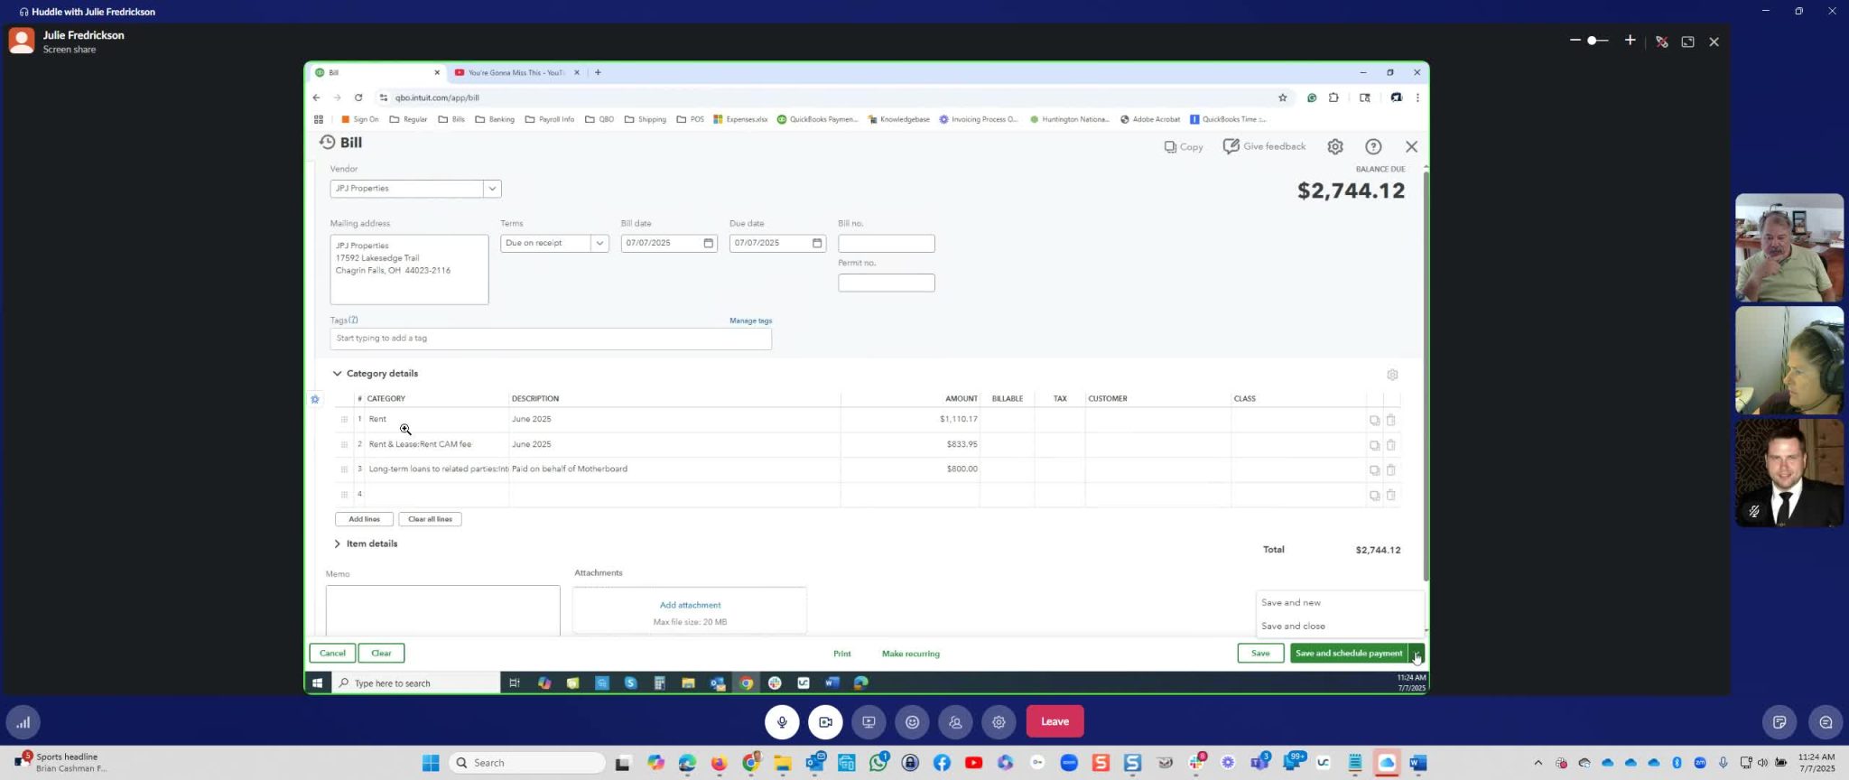Open category table settings gear

tap(1392, 375)
